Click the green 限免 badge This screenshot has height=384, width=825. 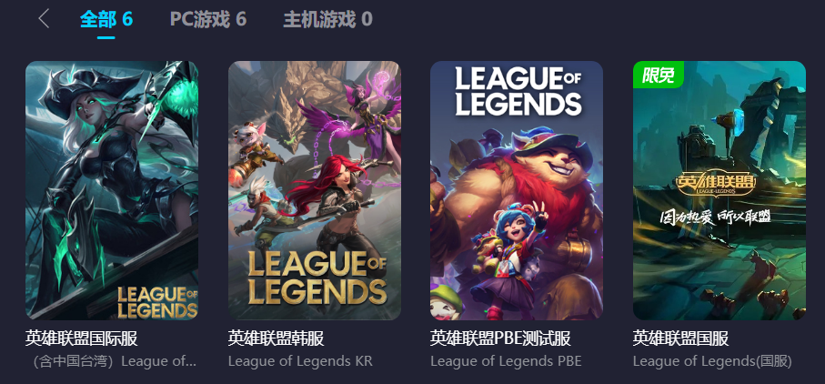point(658,75)
